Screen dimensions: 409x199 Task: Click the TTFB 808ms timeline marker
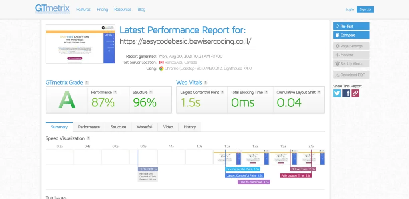[148, 169]
